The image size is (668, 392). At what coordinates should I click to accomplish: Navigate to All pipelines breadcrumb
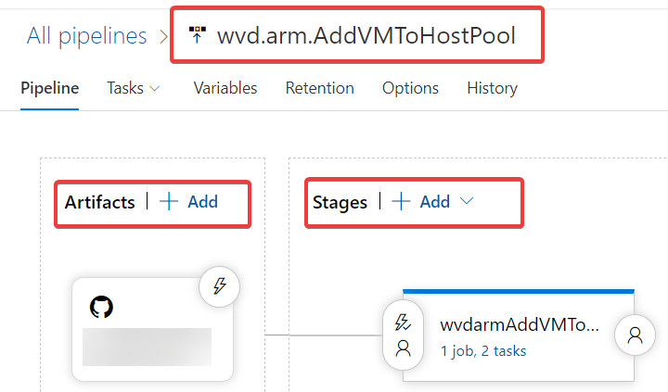pos(86,36)
